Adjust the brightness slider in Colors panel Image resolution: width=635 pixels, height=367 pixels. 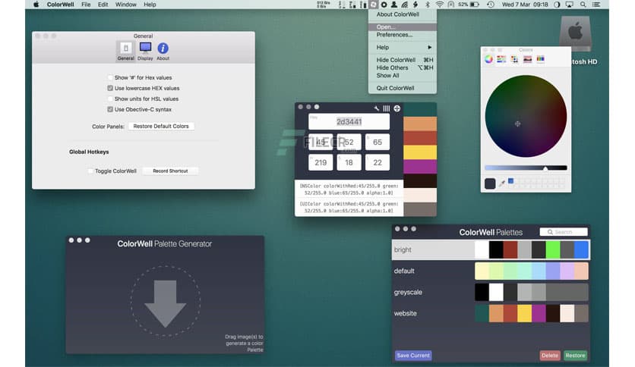click(526, 168)
